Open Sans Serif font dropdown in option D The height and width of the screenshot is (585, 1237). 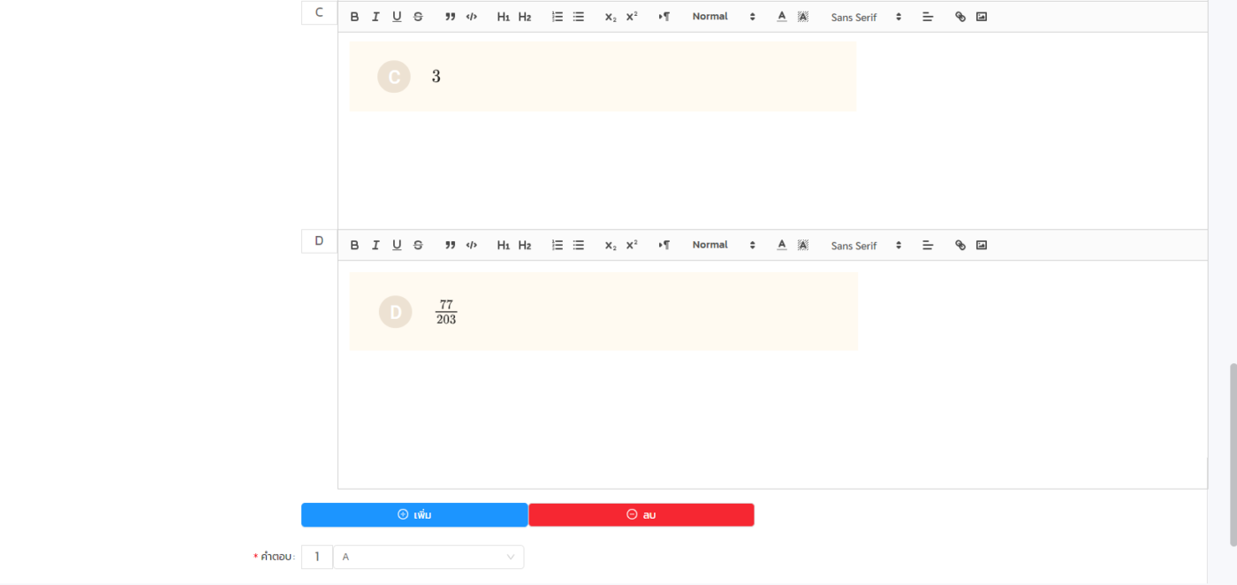pyautogui.click(x=866, y=246)
